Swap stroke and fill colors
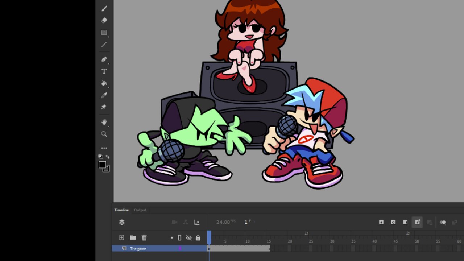 107,157
